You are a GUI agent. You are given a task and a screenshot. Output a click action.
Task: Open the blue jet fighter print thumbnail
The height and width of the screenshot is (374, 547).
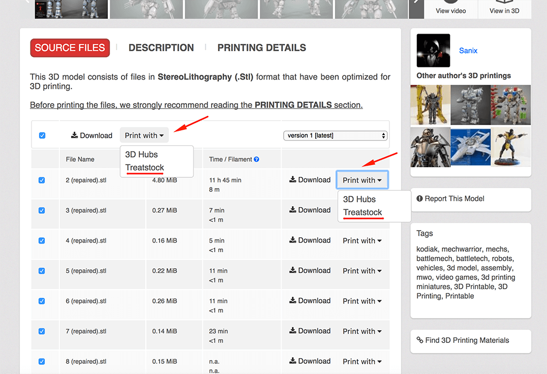pos(470,147)
